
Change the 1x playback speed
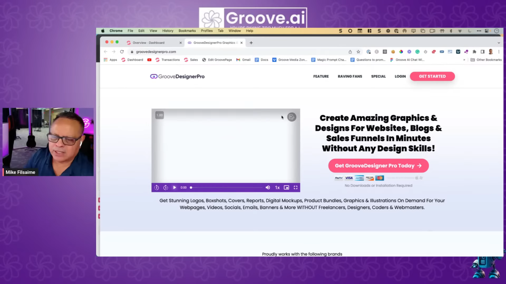277,187
